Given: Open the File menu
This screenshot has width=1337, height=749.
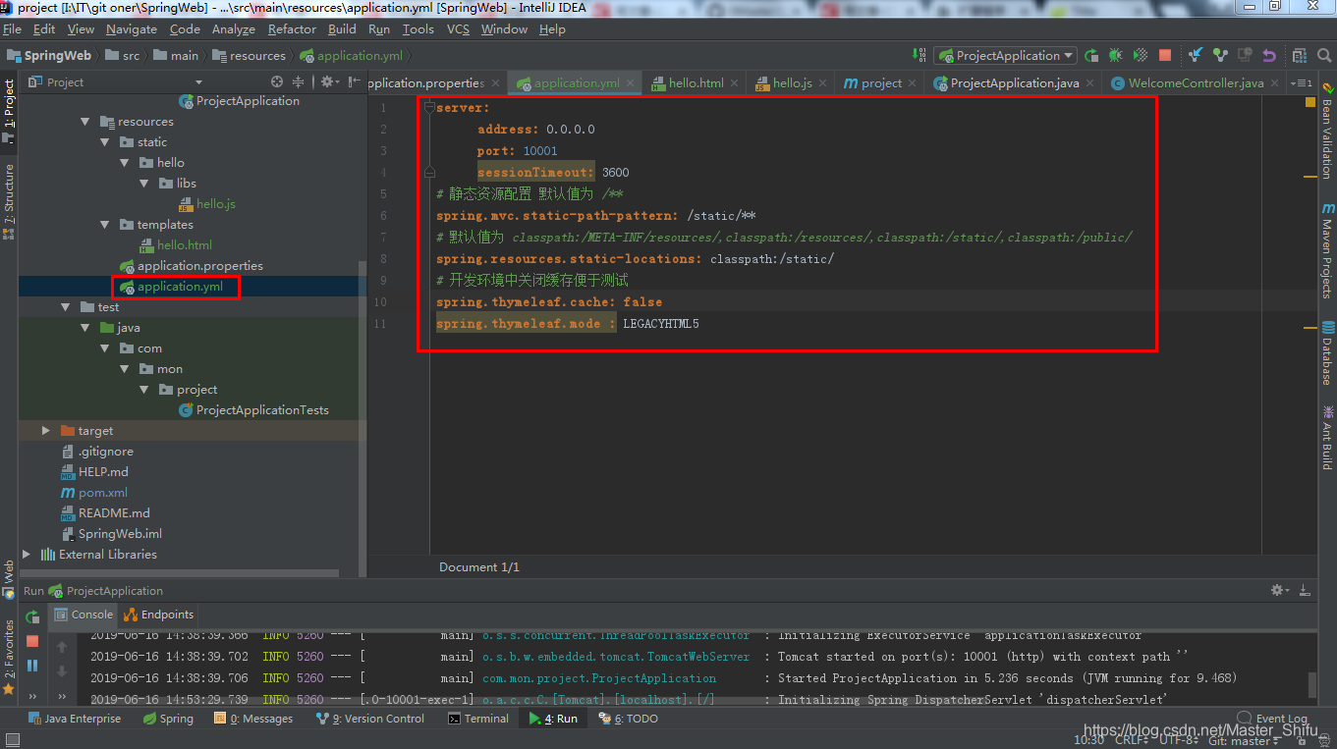Looking at the screenshot, I should click(x=12, y=29).
